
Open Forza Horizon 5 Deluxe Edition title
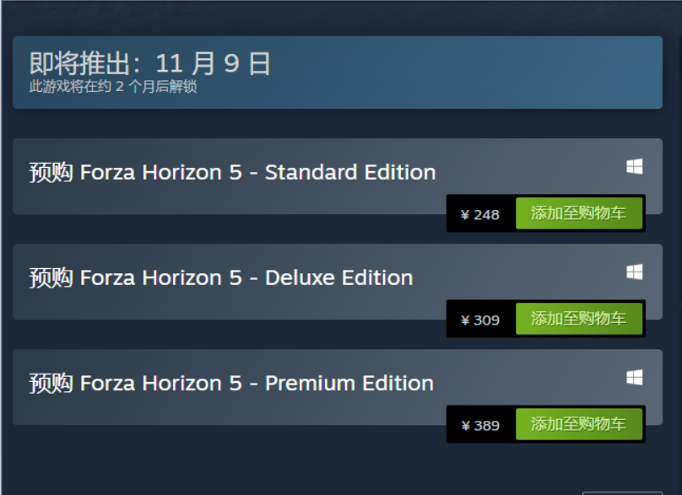tap(221, 277)
